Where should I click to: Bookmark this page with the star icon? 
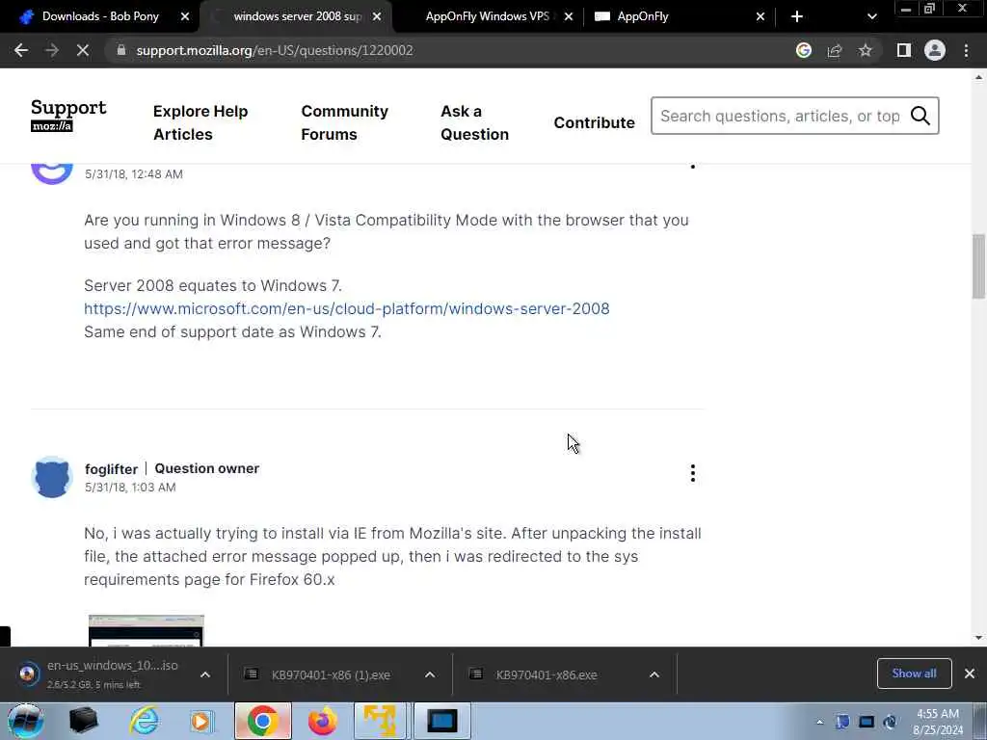point(866,50)
